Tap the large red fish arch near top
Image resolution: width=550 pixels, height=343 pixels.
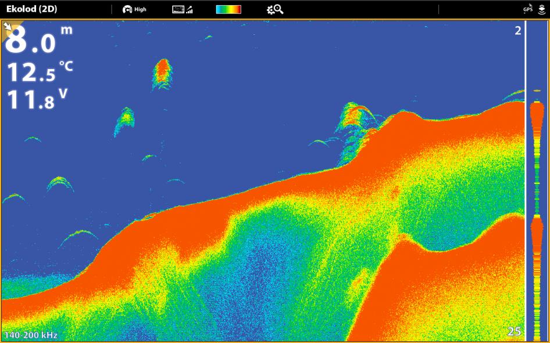162,74
